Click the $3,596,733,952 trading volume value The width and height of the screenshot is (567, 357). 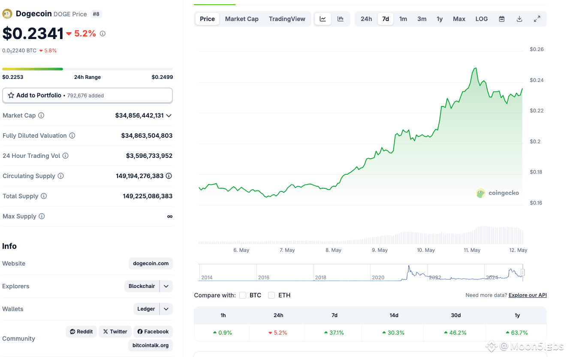click(x=149, y=156)
